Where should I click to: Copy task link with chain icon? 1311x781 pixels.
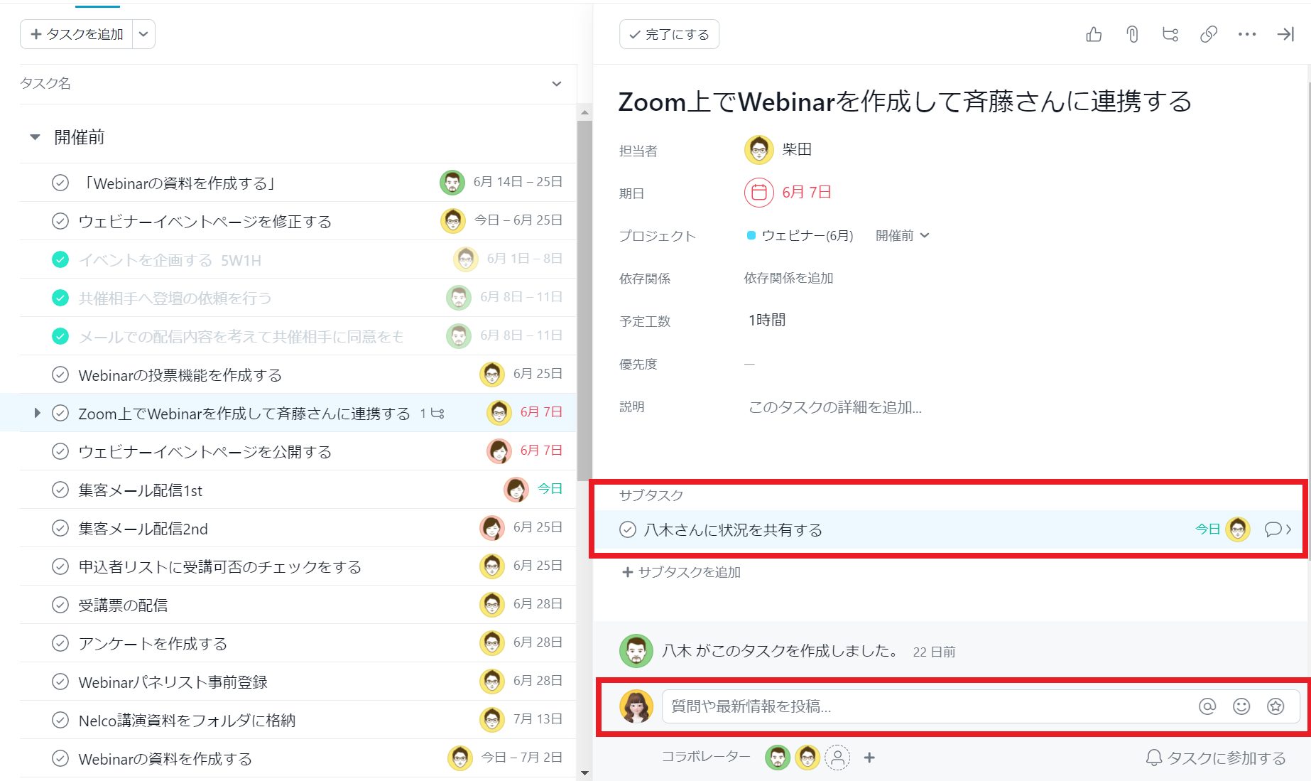click(1209, 34)
